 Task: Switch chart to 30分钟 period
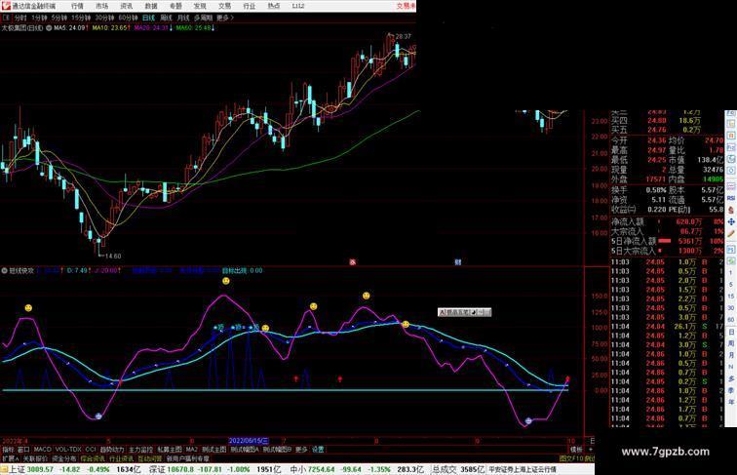coord(104,18)
